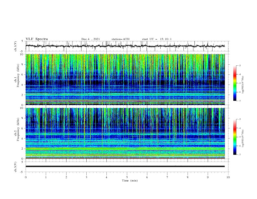This screenshot has width=257, height=199.
Task: Click the log(PSD) label beside ch.1 colorbar
Action: click(243, 85)
